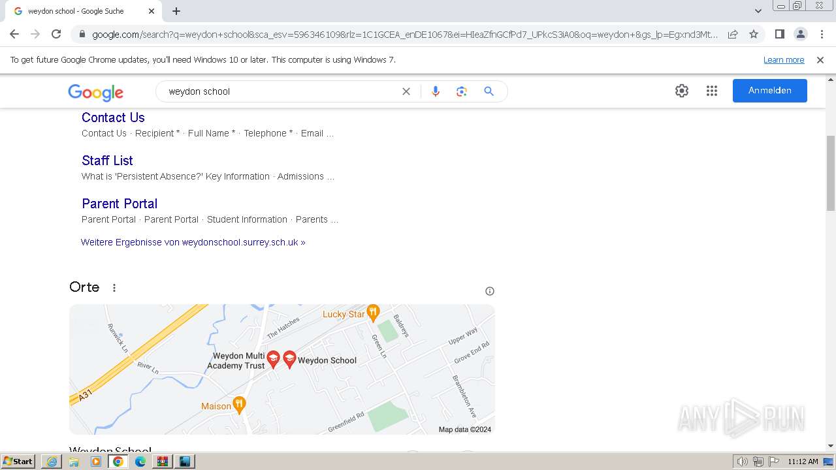Bookmark this page with the star icon
Screen dimensions: 836x470
pyautogui.click(x=754, y=34)
